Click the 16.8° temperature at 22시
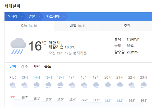The width and height of the screenshot is (156, 110). click(x=132, y=101)
